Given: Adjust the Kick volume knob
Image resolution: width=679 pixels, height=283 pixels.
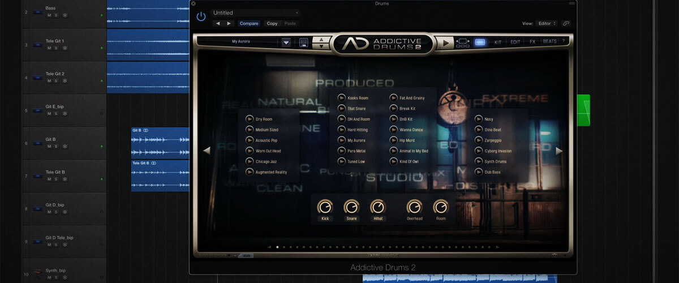Looking at the screenshot, I should pos(325,207).
